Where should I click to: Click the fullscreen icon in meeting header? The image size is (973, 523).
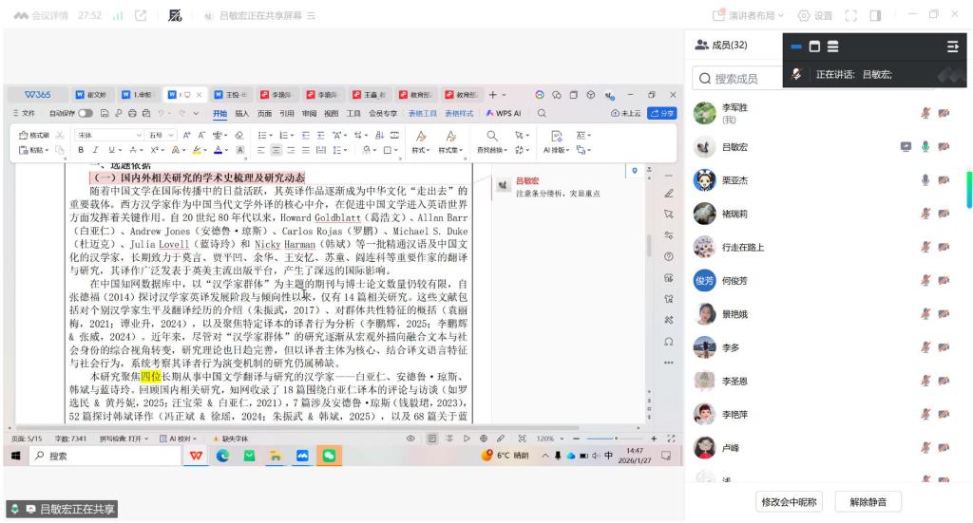[850, 15]
